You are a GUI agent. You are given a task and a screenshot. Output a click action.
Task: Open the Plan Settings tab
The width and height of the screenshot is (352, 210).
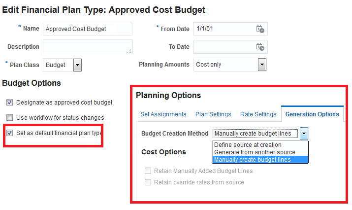click(x=213, y=114)
